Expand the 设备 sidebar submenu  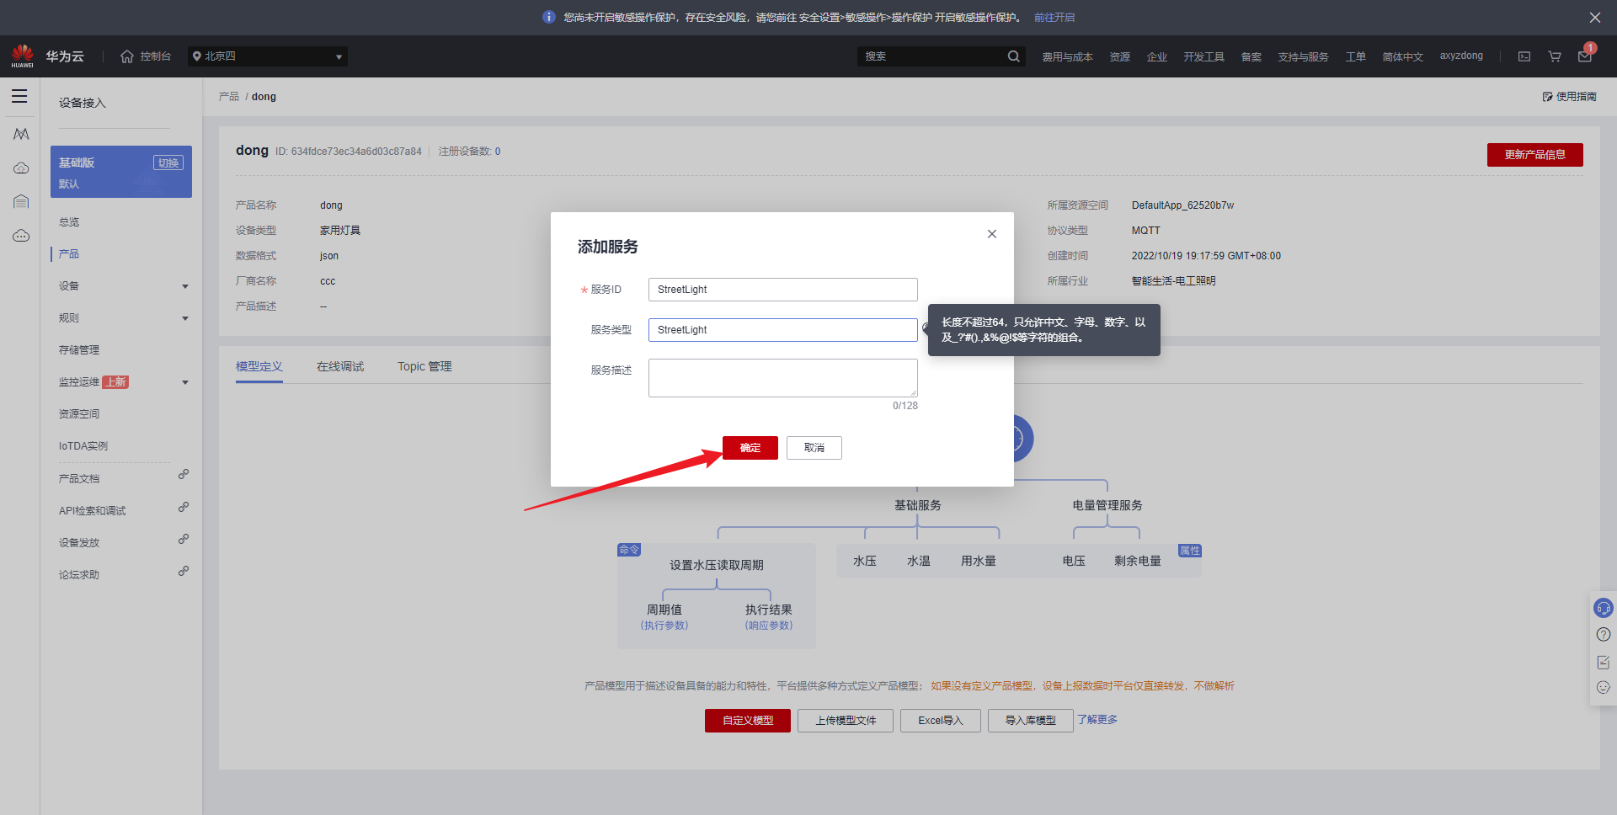[185, 286]
